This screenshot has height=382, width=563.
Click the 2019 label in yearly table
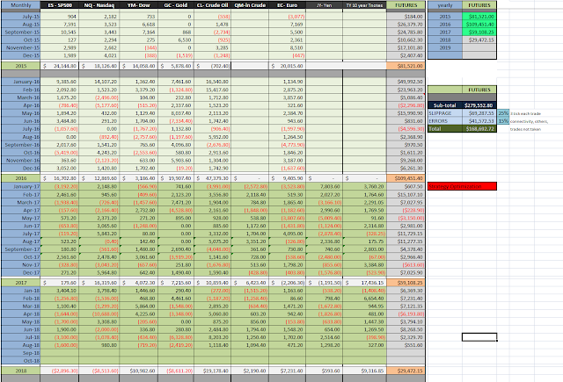pos(445,47)
